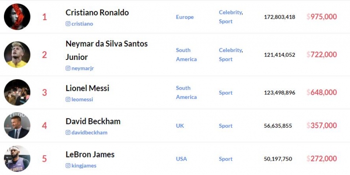This screenshot has width=350, height=175.
Task: Open Sport category in the David Beckham row
Action: pyautogui.click(x=226, y=126)
